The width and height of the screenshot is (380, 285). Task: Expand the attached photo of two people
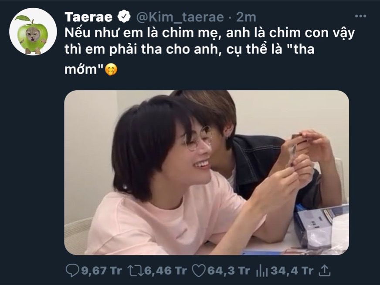tap(207, 173)
